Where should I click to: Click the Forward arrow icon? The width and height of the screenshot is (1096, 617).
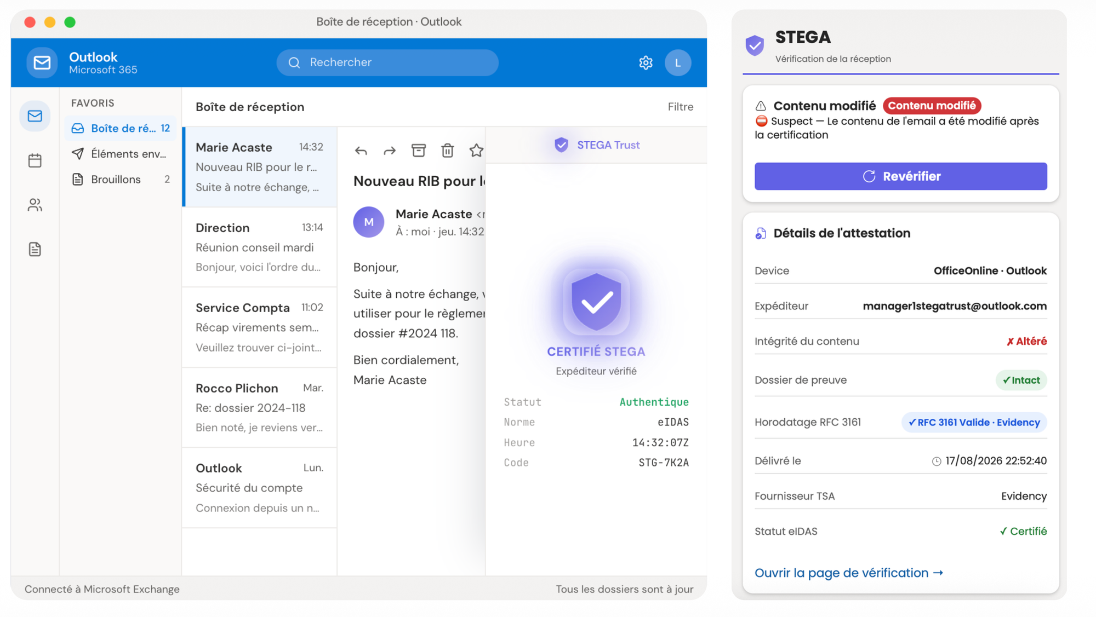pos(390,151)
